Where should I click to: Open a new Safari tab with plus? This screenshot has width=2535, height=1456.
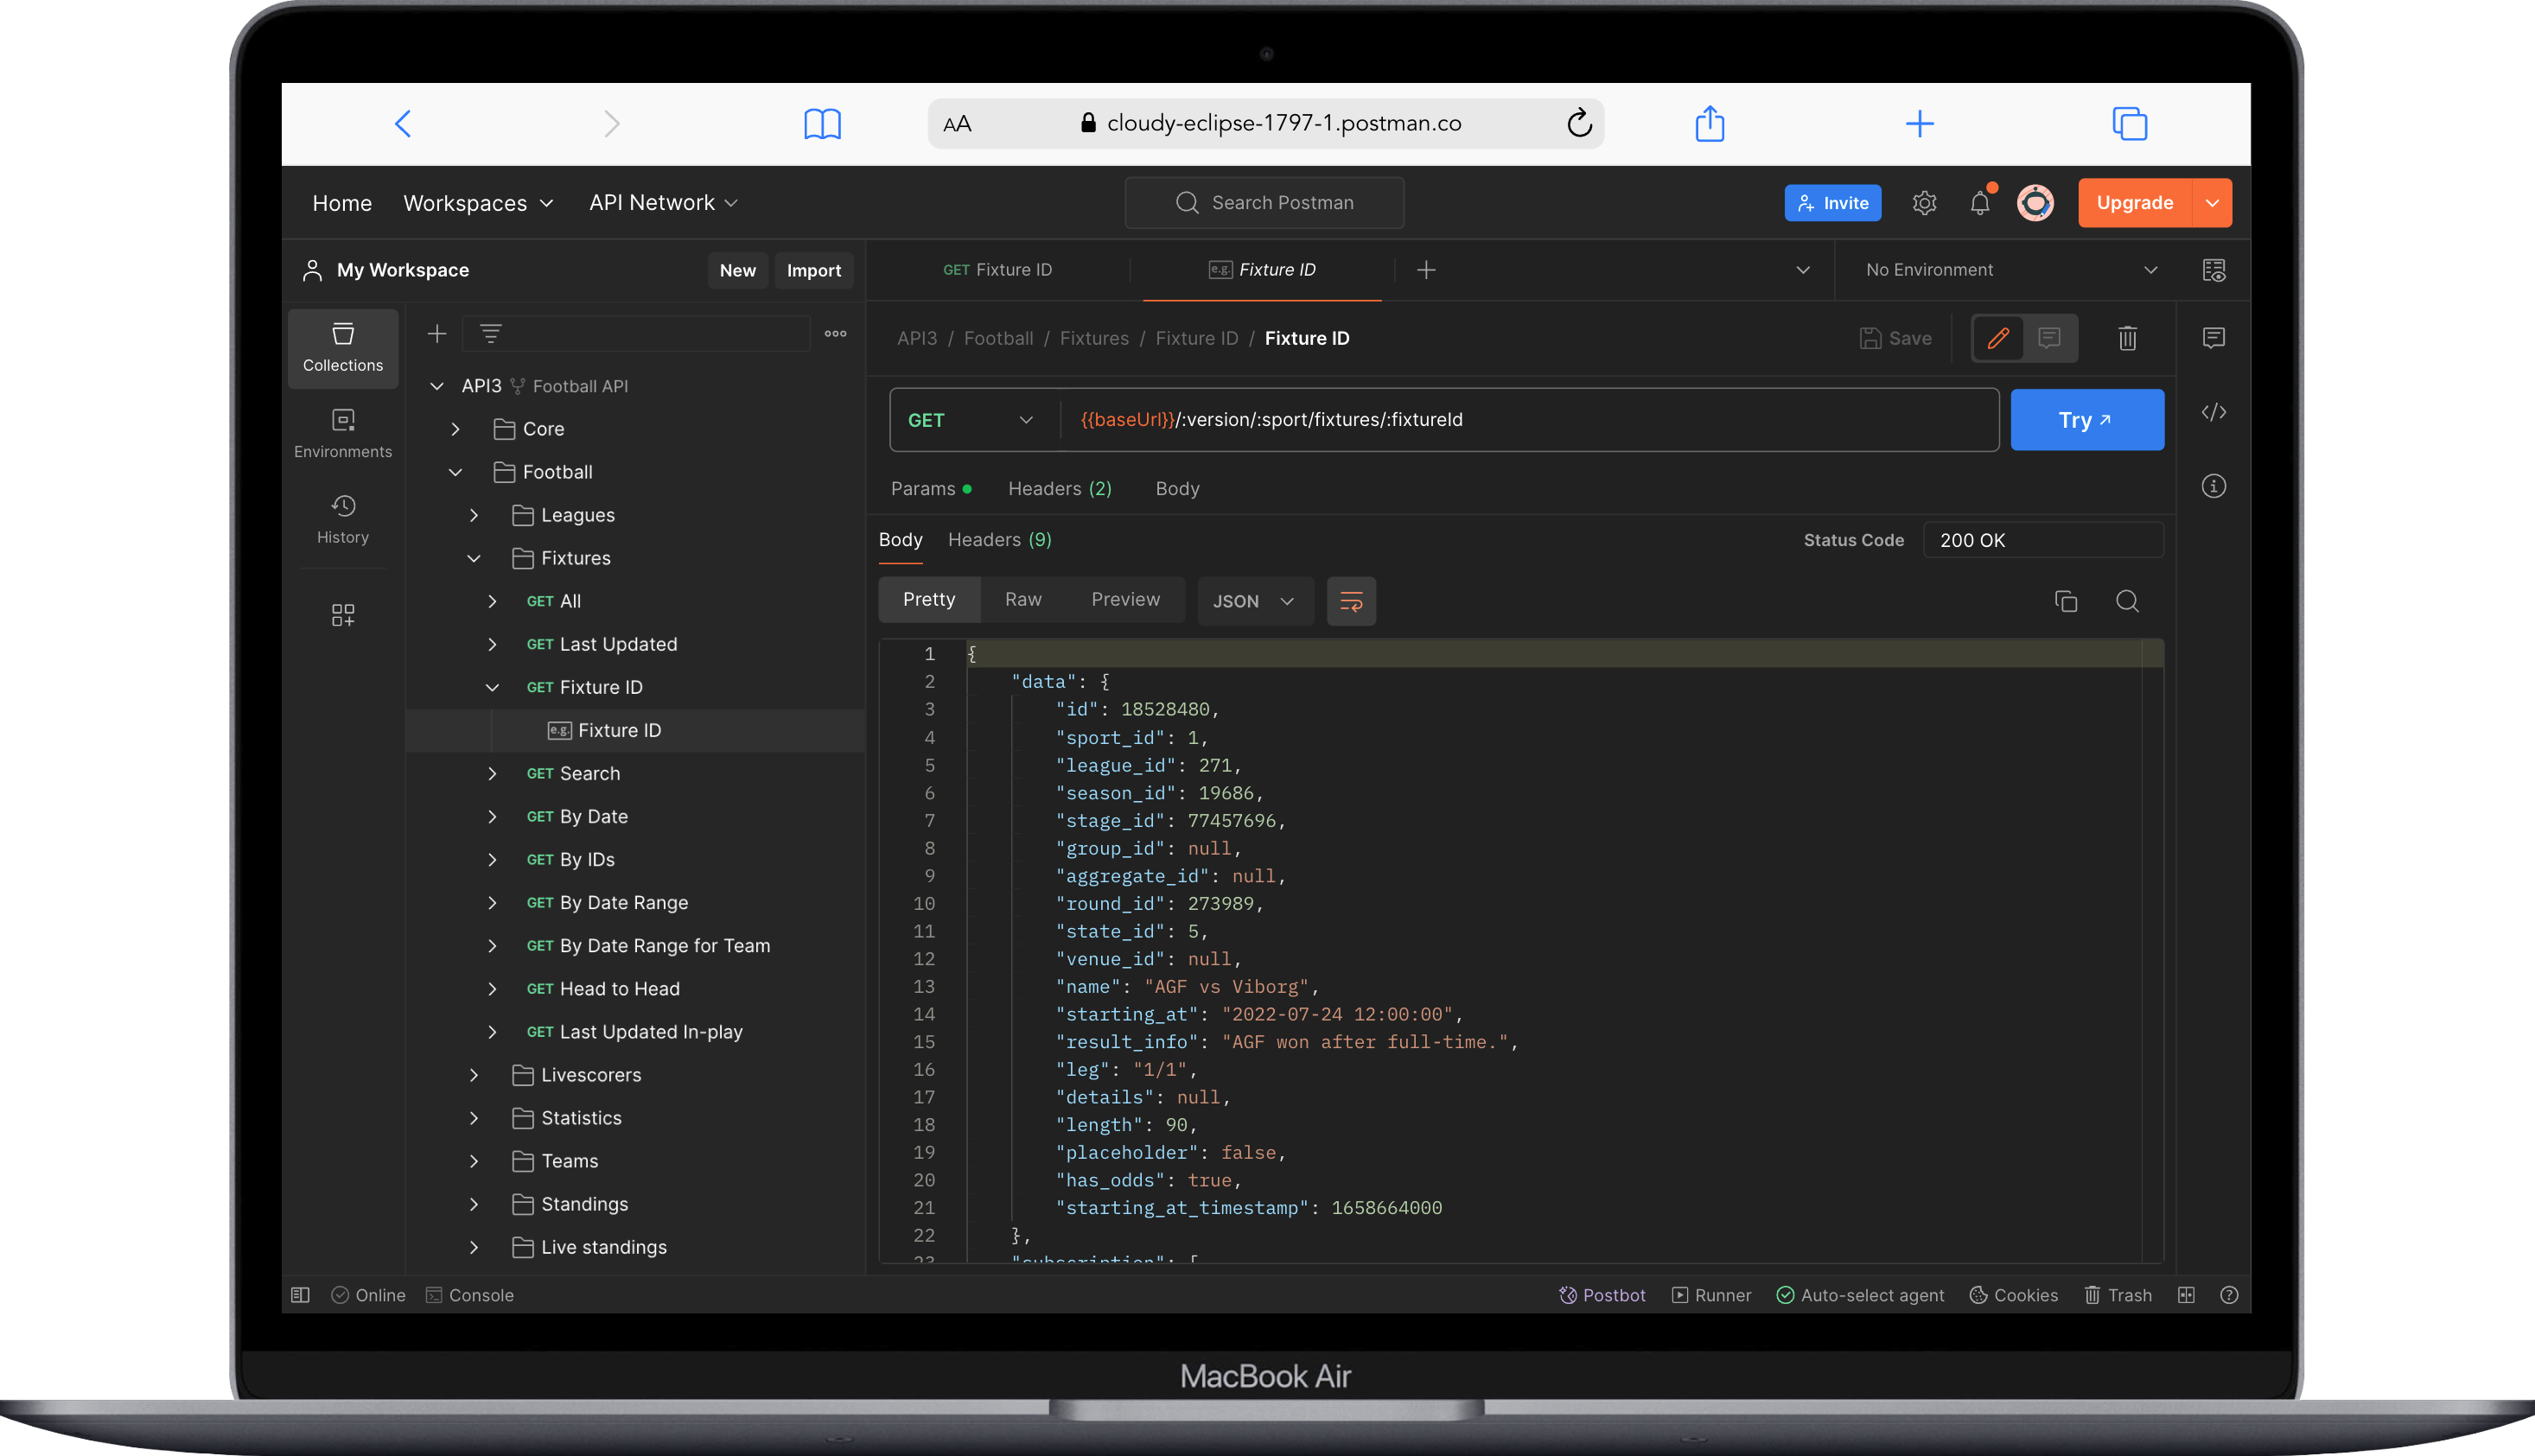pyautogui.click(x=1920, y=124)
